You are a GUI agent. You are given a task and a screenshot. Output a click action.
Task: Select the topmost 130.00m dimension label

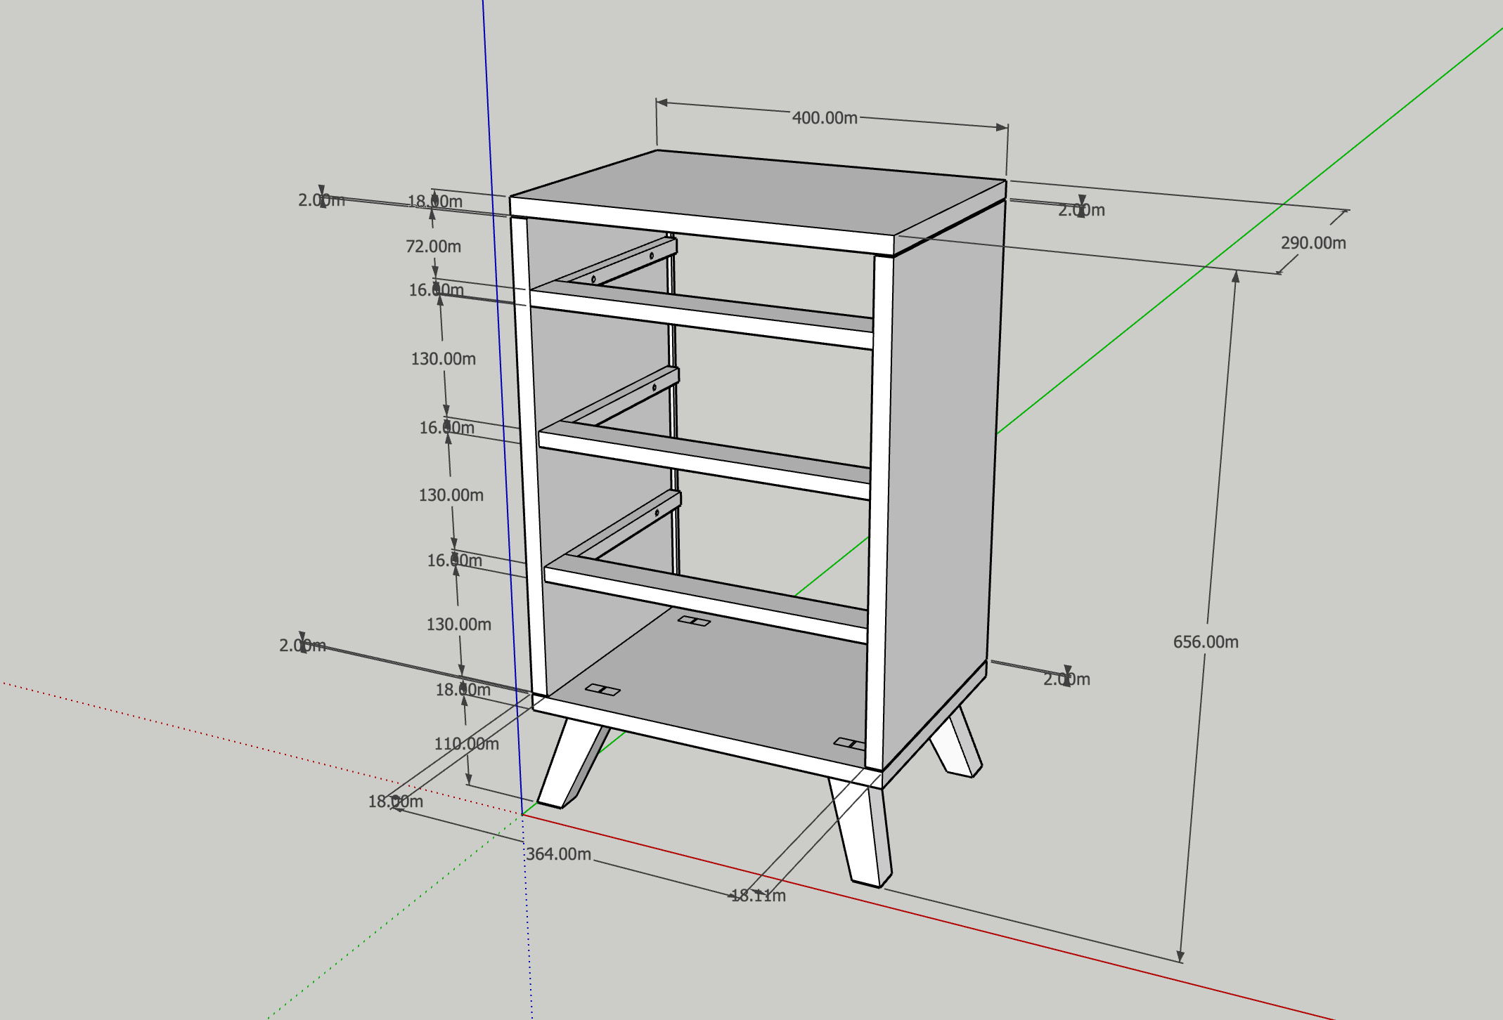(443, 359)
